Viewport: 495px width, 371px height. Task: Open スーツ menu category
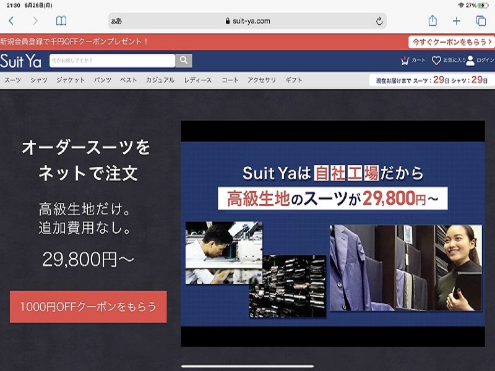pyautogui.click(x=12, y=80)
